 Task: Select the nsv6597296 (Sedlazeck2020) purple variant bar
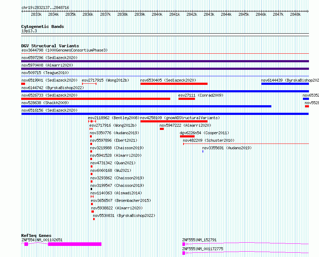coord(165,61)
